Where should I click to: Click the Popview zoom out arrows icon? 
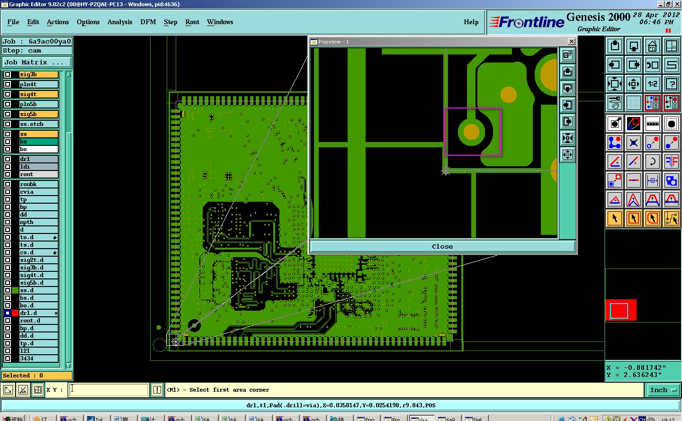pyautogui.click(x=567, y=138)
